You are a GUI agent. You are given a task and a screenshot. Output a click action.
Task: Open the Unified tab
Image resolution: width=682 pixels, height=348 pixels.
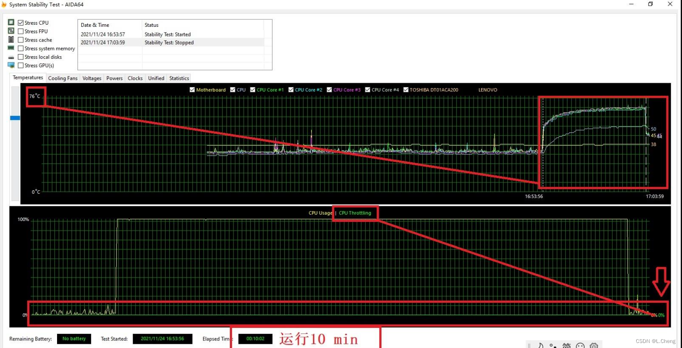(x=156, y=78)
